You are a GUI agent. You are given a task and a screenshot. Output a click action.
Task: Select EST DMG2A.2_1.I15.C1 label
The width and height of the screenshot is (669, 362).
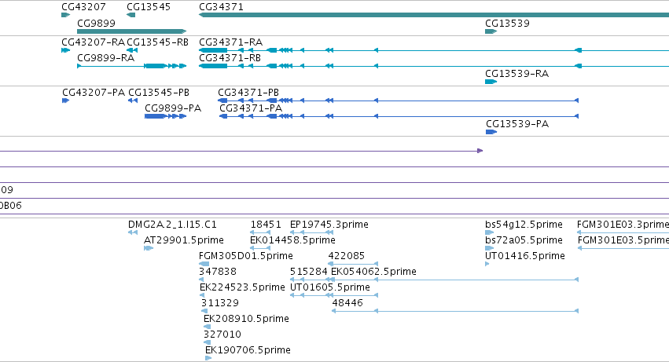[x=172, y=225]
